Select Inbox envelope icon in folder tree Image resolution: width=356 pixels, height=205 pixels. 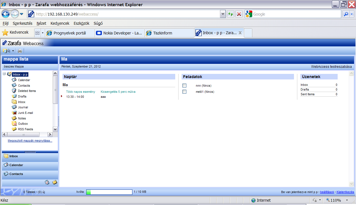pos(14,102)
